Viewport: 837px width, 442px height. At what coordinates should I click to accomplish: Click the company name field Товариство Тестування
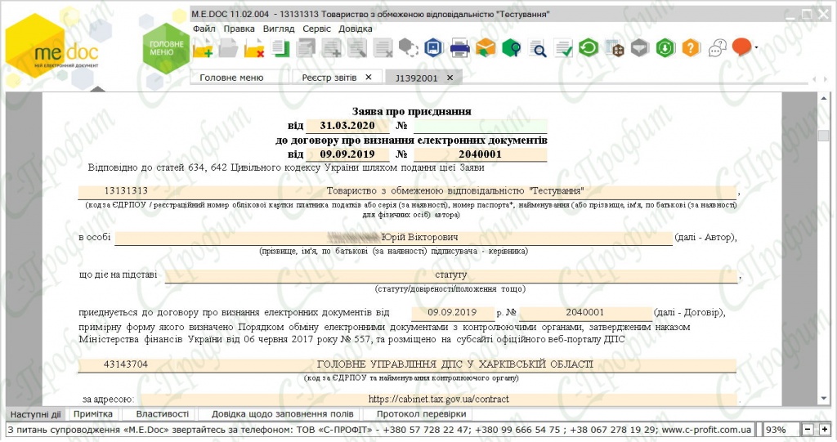455,191
